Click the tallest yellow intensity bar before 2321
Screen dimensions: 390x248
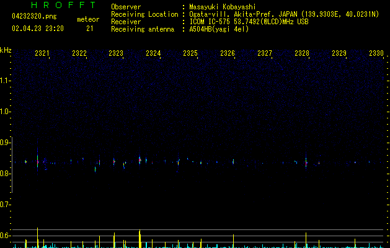tap(38, 237)
